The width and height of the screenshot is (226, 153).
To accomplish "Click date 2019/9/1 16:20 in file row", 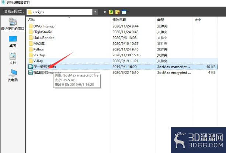I will pos(125,67).
